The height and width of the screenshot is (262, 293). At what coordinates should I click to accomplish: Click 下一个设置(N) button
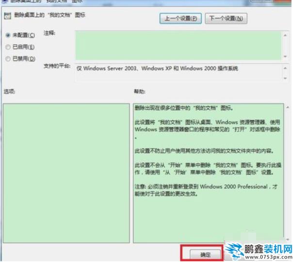click(226, 18)
